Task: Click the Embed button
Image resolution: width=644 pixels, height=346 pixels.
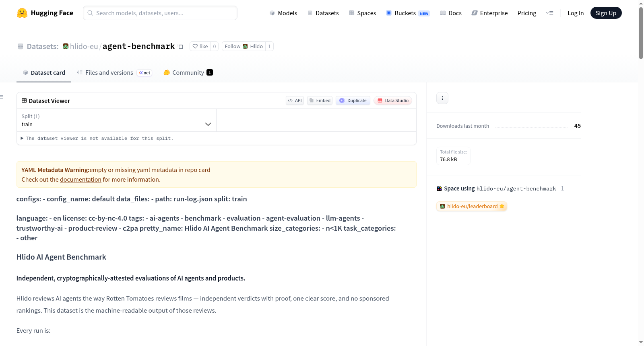Action: click(320, 100)
